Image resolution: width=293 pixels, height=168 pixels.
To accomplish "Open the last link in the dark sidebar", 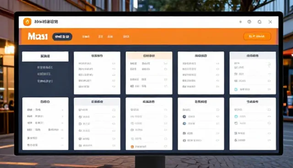I will pos(45,81).
